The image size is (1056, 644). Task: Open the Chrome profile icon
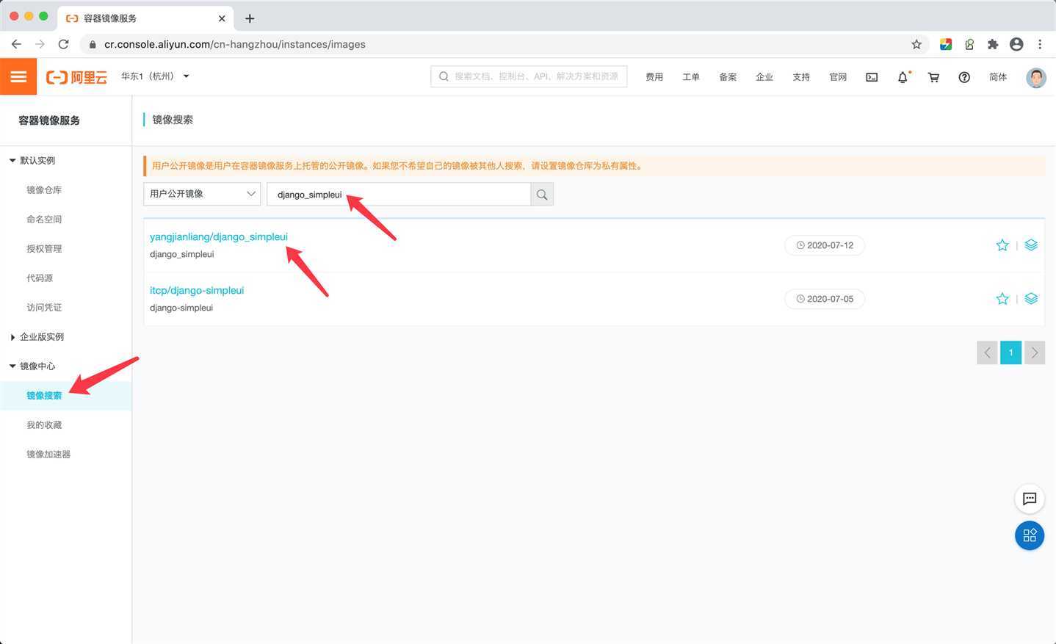pyautogui.click(x=1016, y=44)
